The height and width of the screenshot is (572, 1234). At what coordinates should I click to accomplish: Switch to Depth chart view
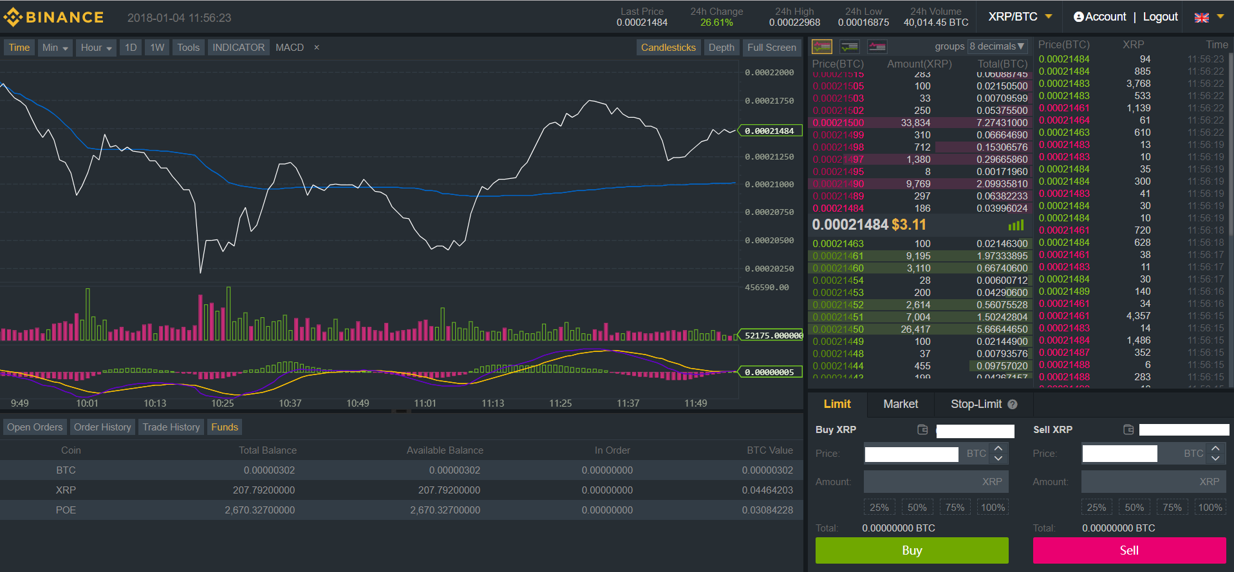(721, 48)
